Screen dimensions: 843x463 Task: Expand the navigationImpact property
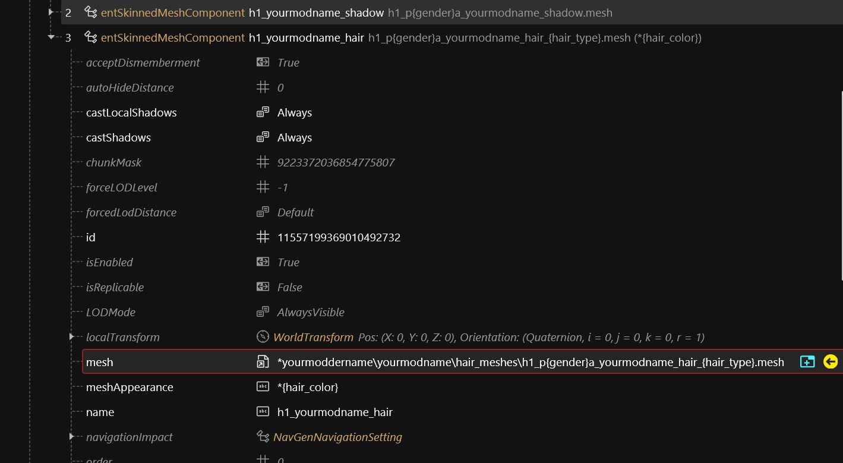pos(71,437)
